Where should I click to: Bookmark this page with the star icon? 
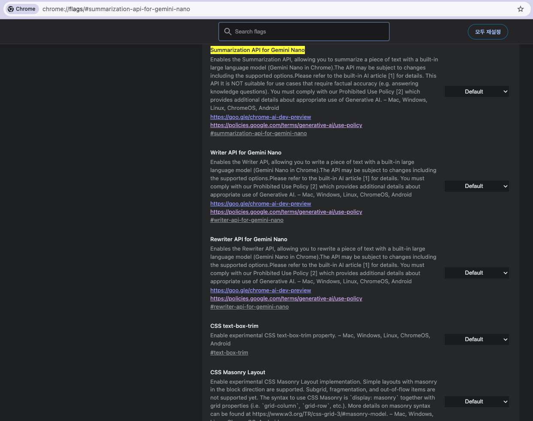coord(521,9)
